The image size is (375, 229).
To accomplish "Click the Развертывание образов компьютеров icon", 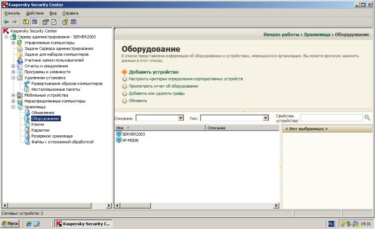I will (x=27, y=84).
